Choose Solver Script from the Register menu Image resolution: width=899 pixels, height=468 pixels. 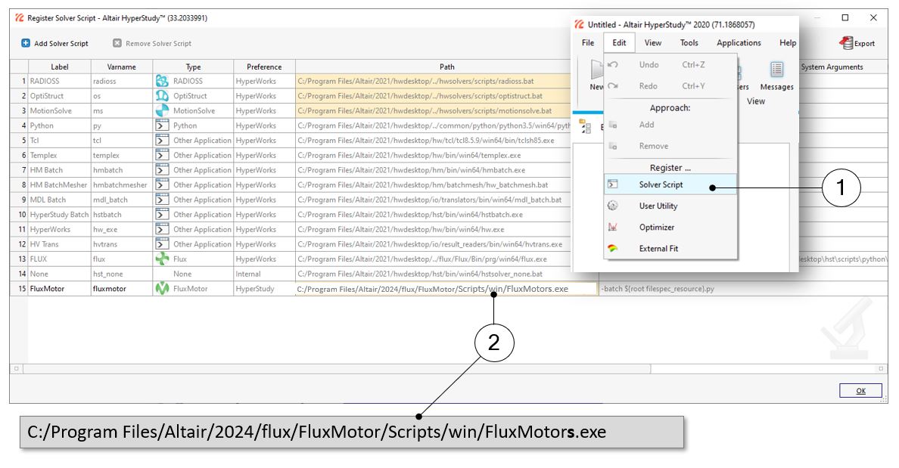click(661, 184)
